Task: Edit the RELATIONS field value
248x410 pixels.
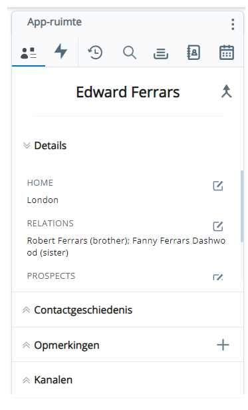Action: click(x=218, y=226)
